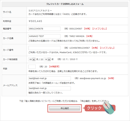Focus the card holder name field HANAKO TEST
Image resolution: width=130 pixels, height=121 pixels.
click(x=44, y=36)
